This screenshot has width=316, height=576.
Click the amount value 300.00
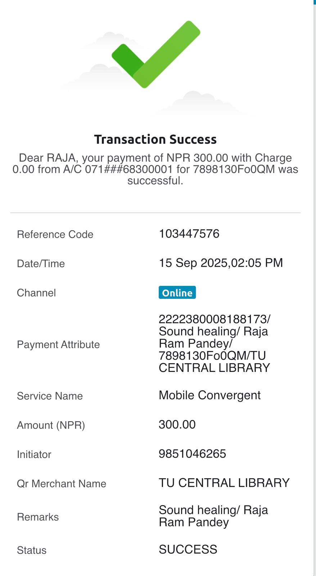point(177,425)
